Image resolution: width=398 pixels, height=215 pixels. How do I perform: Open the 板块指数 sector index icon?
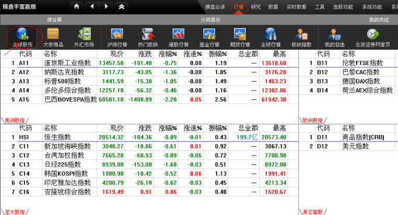301,38
